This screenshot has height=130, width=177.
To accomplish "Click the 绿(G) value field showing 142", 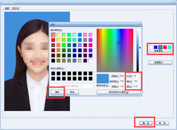I will 136,81.
